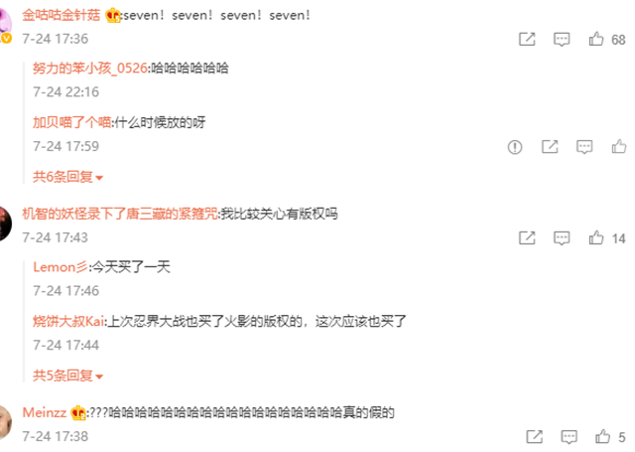This screenshot has height=452, width=635.
Task: Reply to the seven! seven! comment
Action: 562,40
